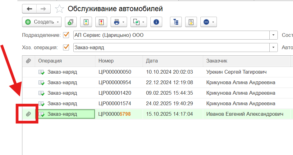
Task: Click the forward navigation arrow
Action: 43,9
